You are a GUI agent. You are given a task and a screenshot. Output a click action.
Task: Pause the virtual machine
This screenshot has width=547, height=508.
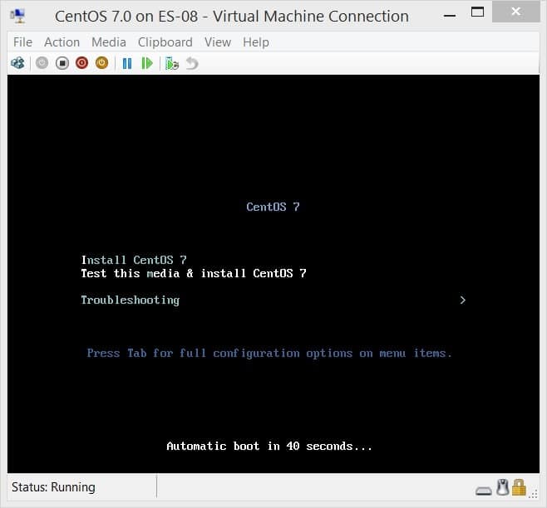pyautogui.click(x=127, y=63)
